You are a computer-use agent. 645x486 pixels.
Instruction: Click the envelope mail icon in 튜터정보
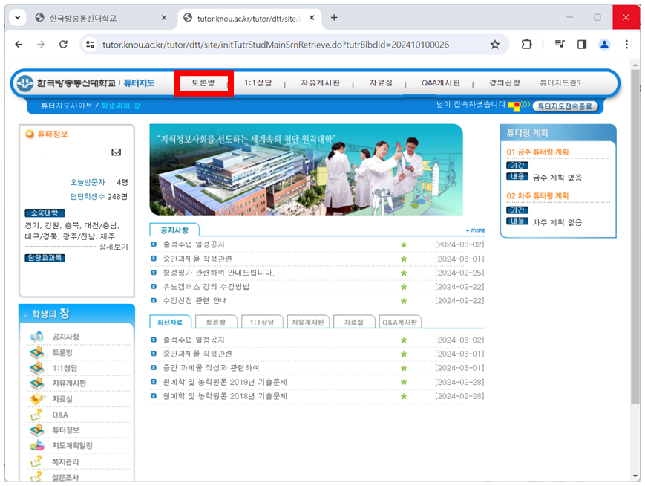117,152
